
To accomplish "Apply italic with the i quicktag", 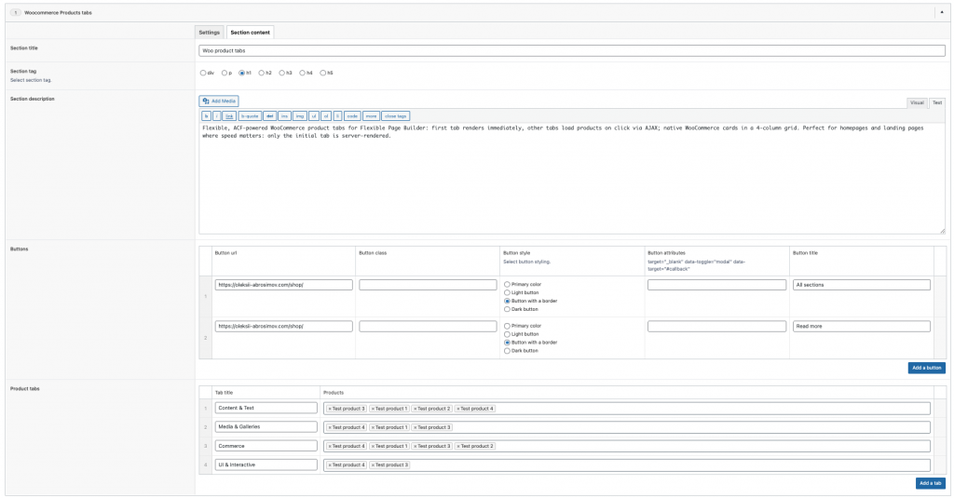I will point(216,116).
